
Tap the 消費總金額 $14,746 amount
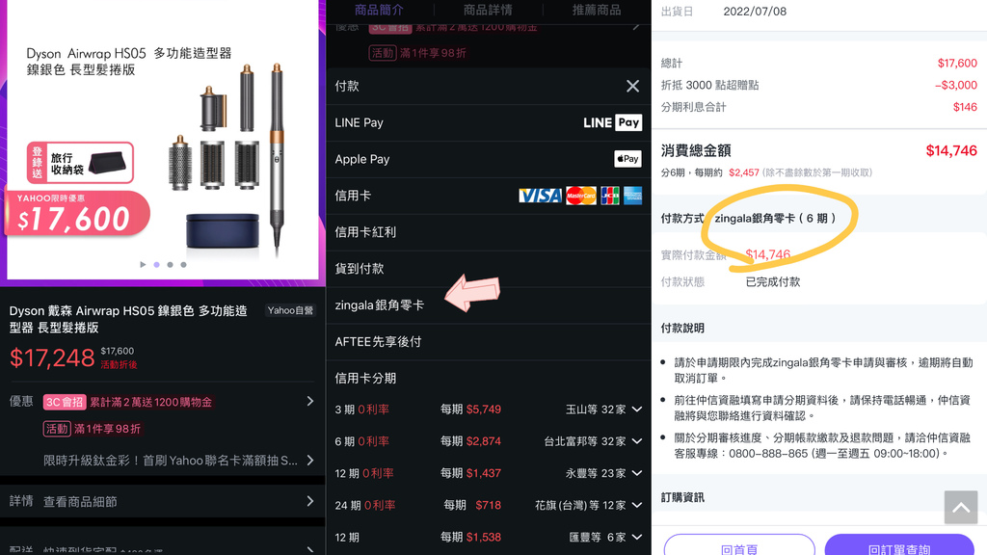[x=951, y=151]
